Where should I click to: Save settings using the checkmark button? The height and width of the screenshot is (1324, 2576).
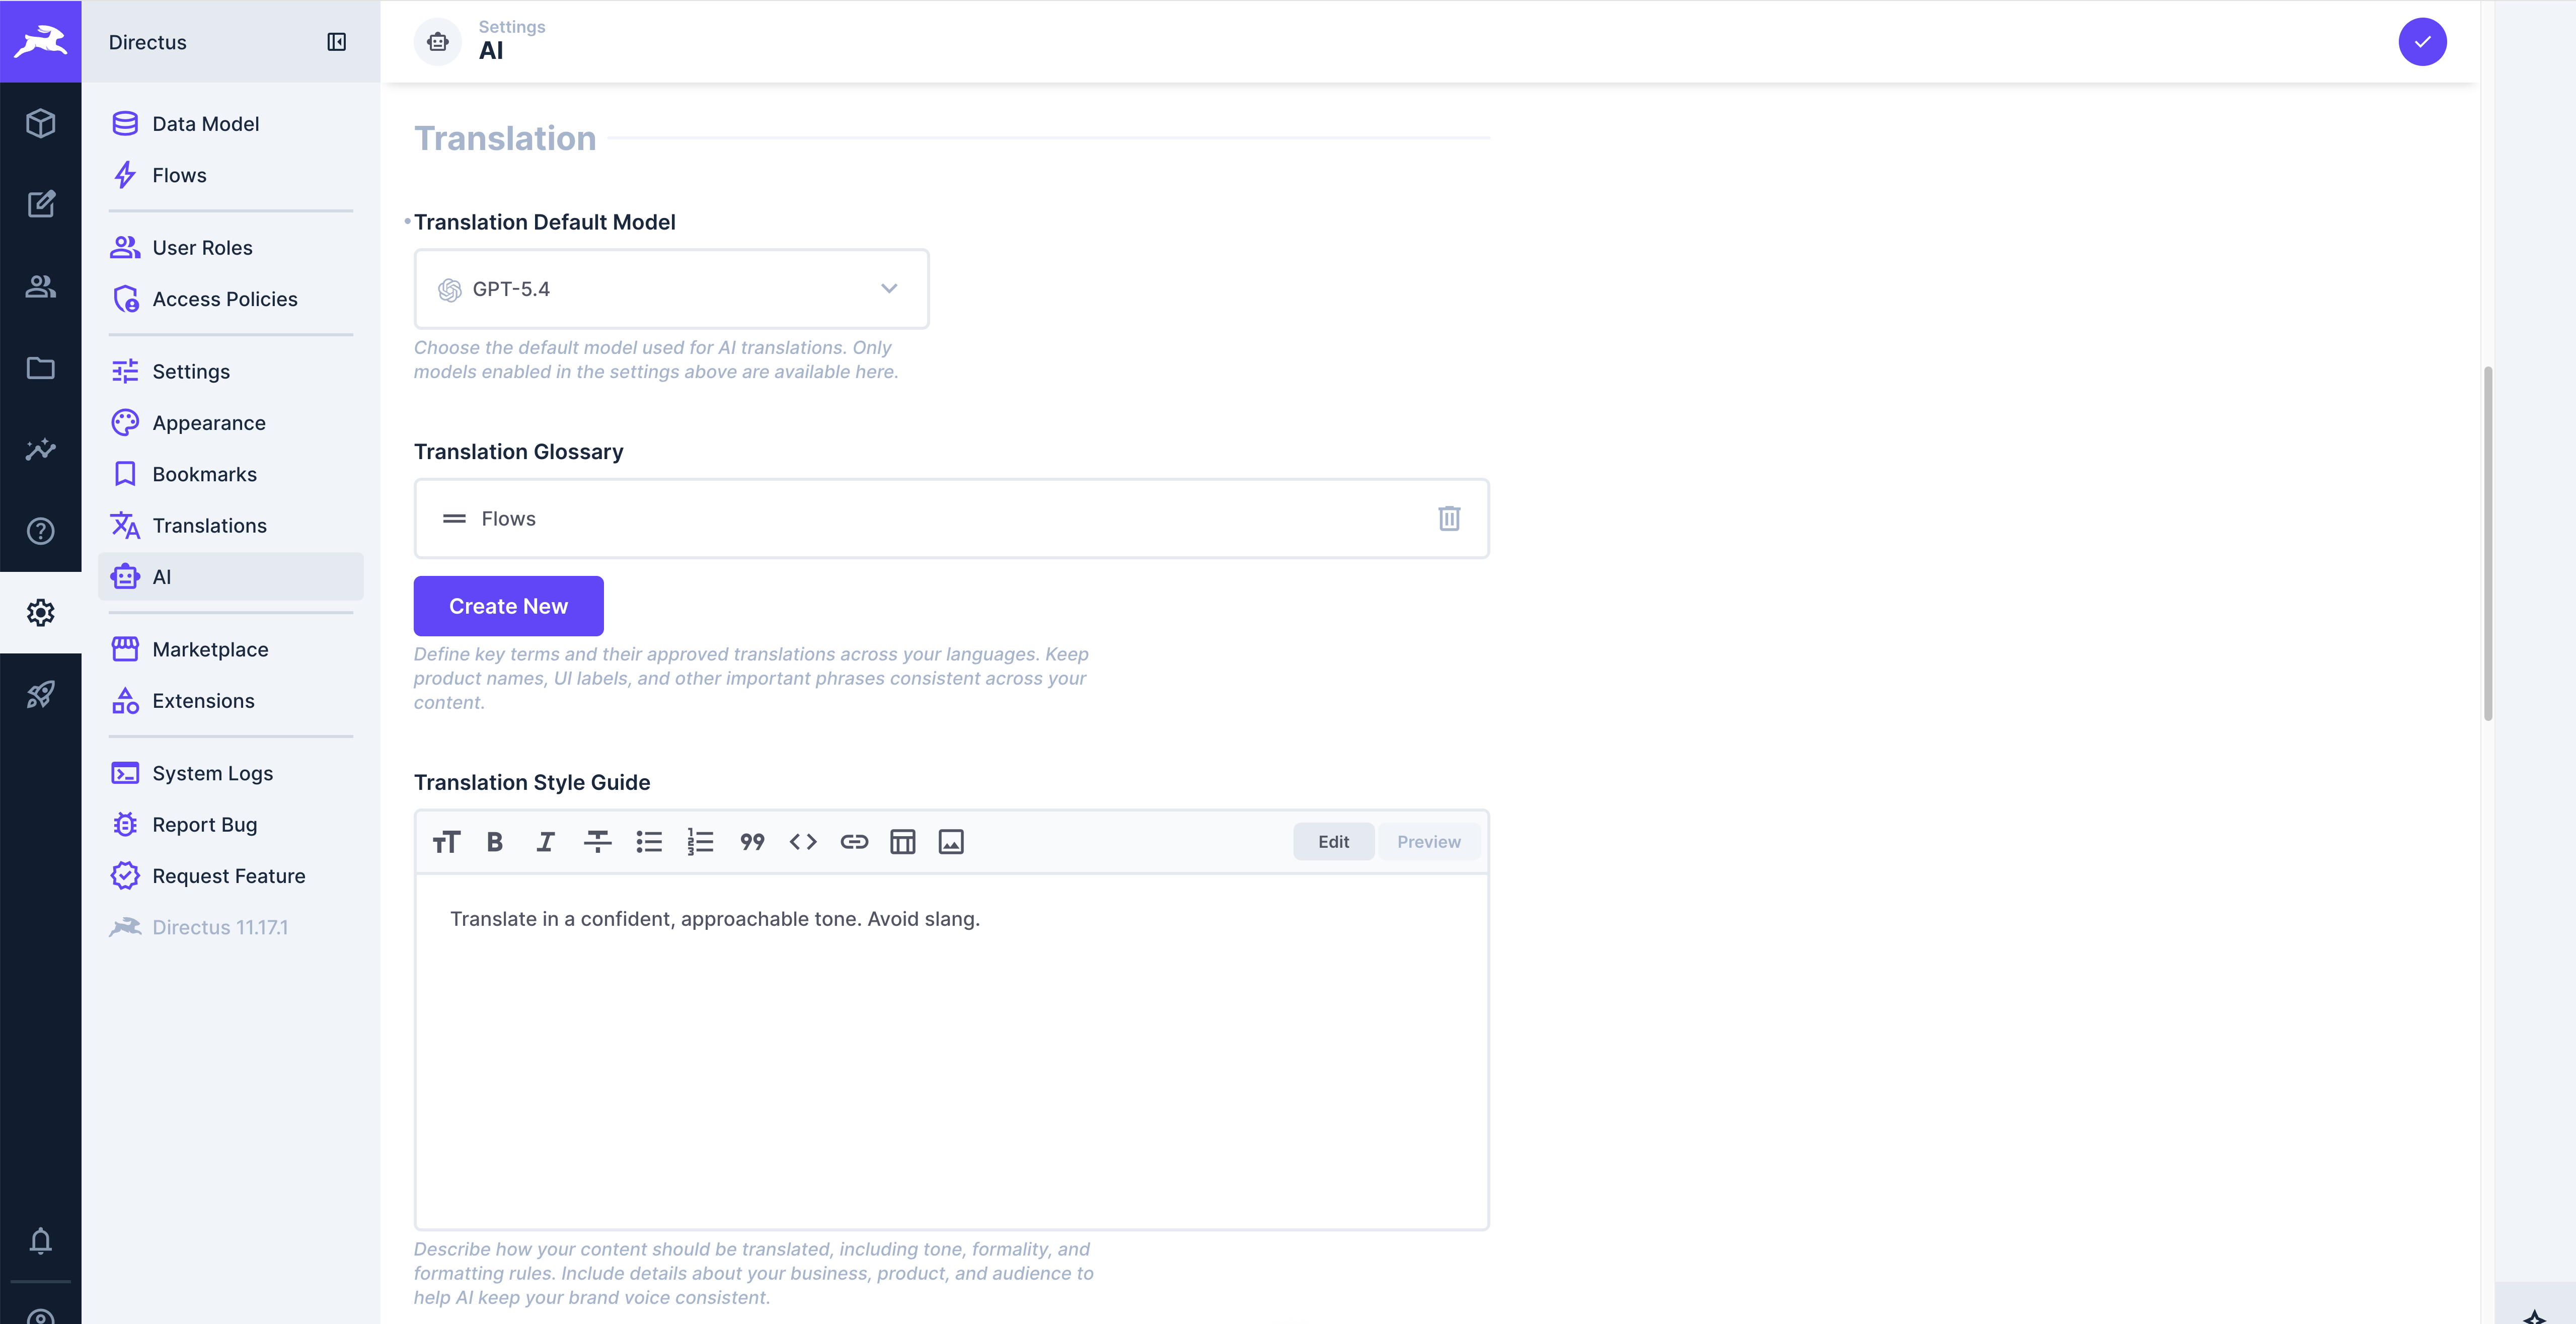coord(2423,41)
